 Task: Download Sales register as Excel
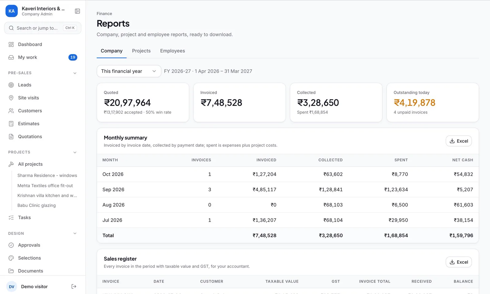[459, 262]
